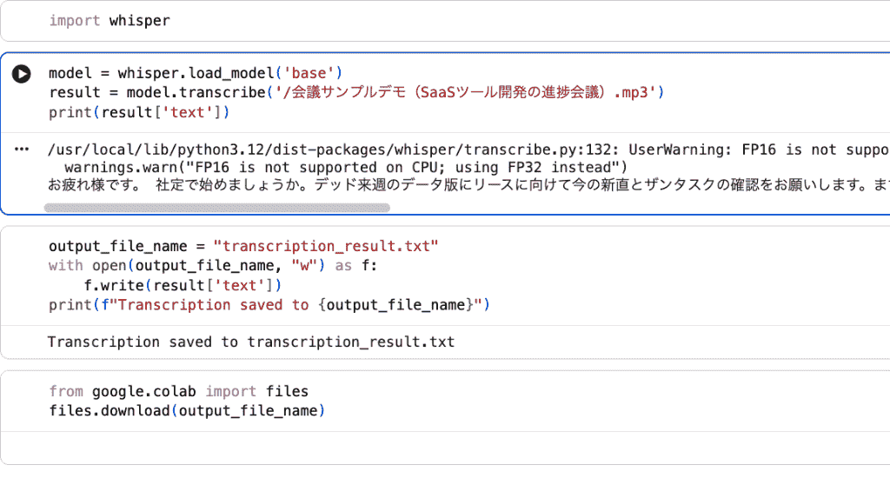890x485 pixels.
Task: Click the files.download(output_file_name) line
Action: coord(187,410)
